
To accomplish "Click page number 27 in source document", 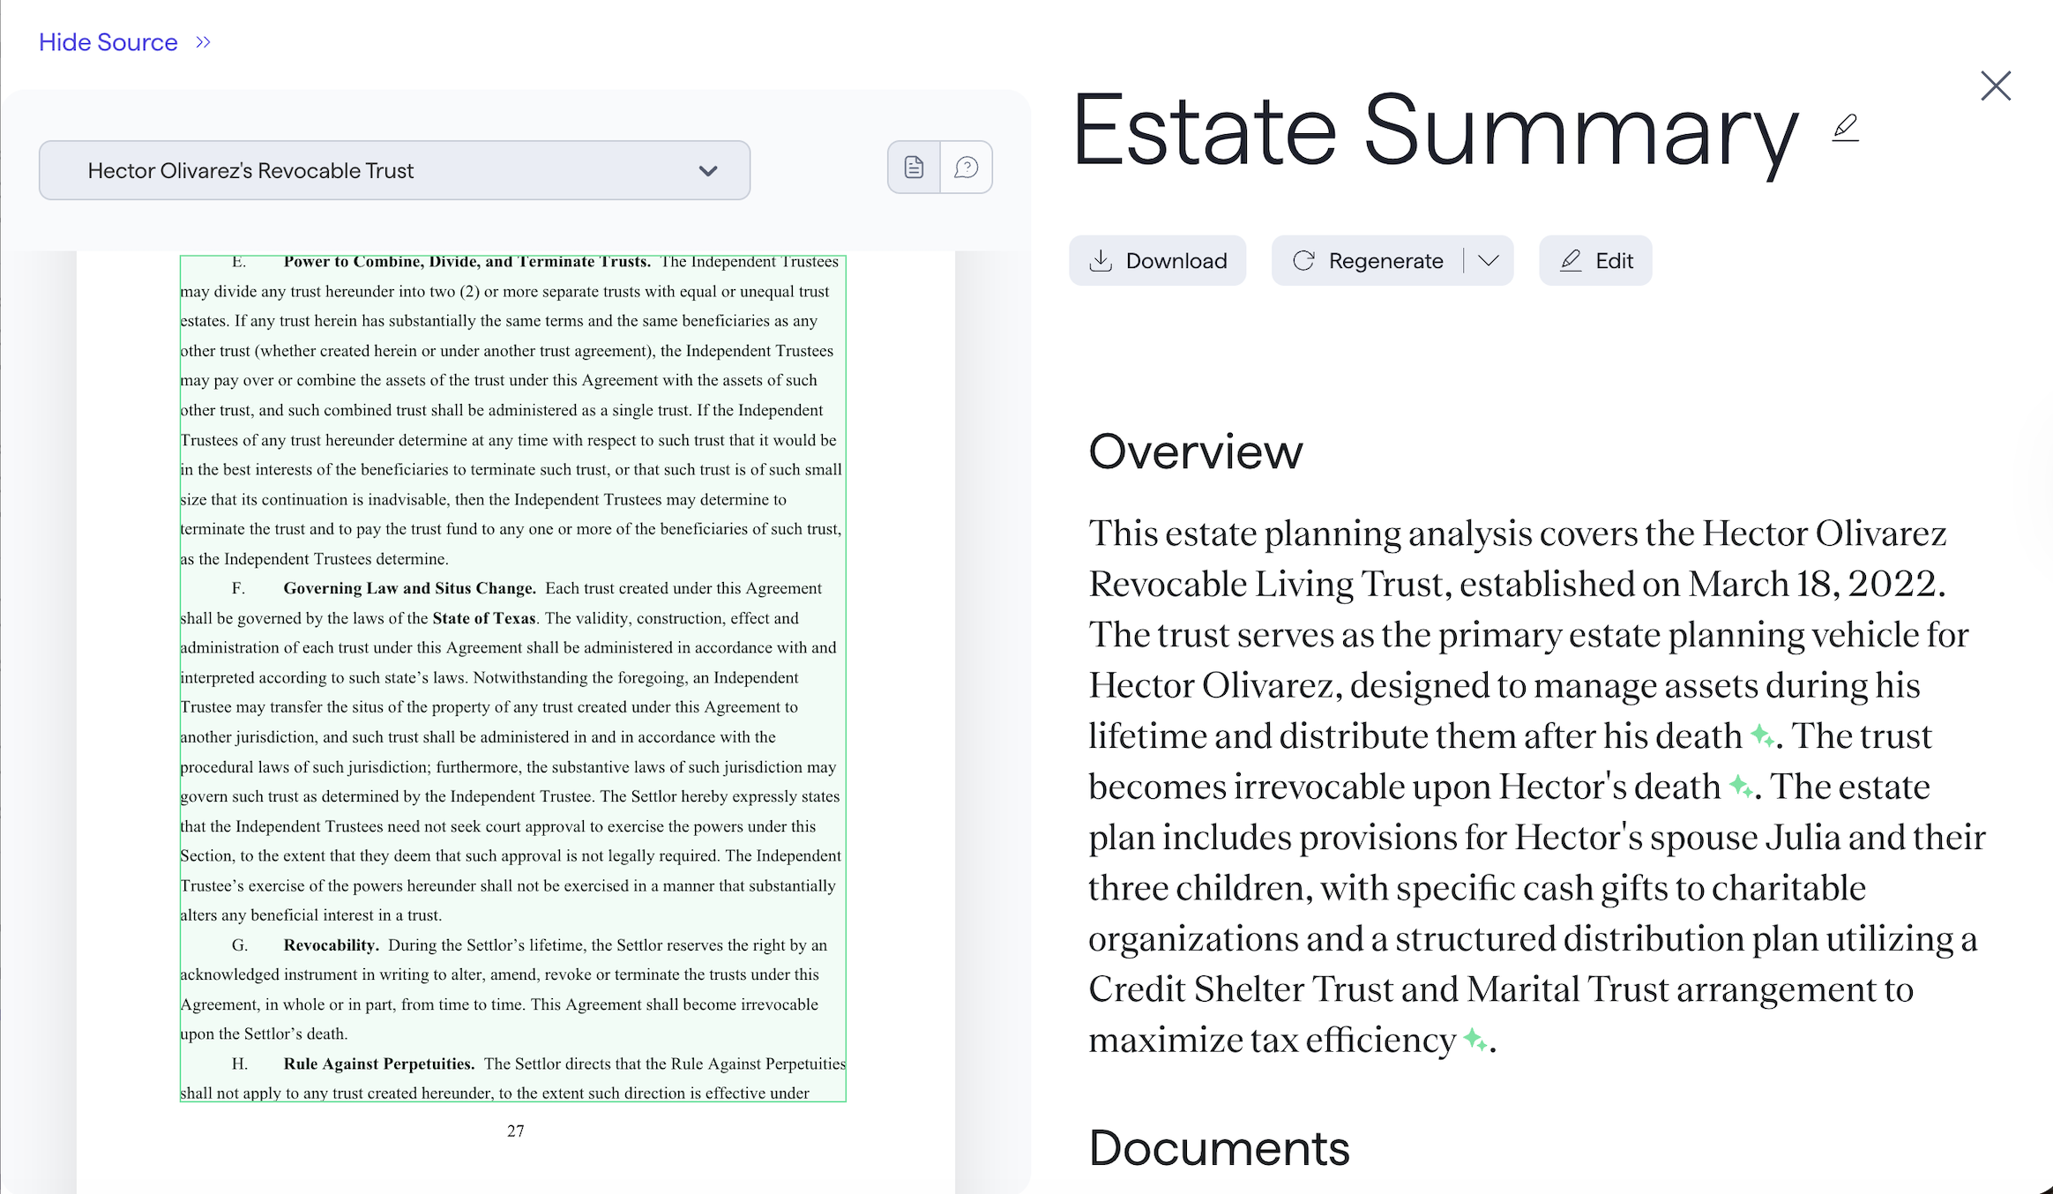I will click(x=515, y=1131).
